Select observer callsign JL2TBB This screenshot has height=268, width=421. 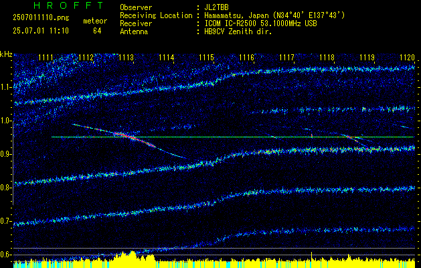pyautogui.click(x=216, y=7)
